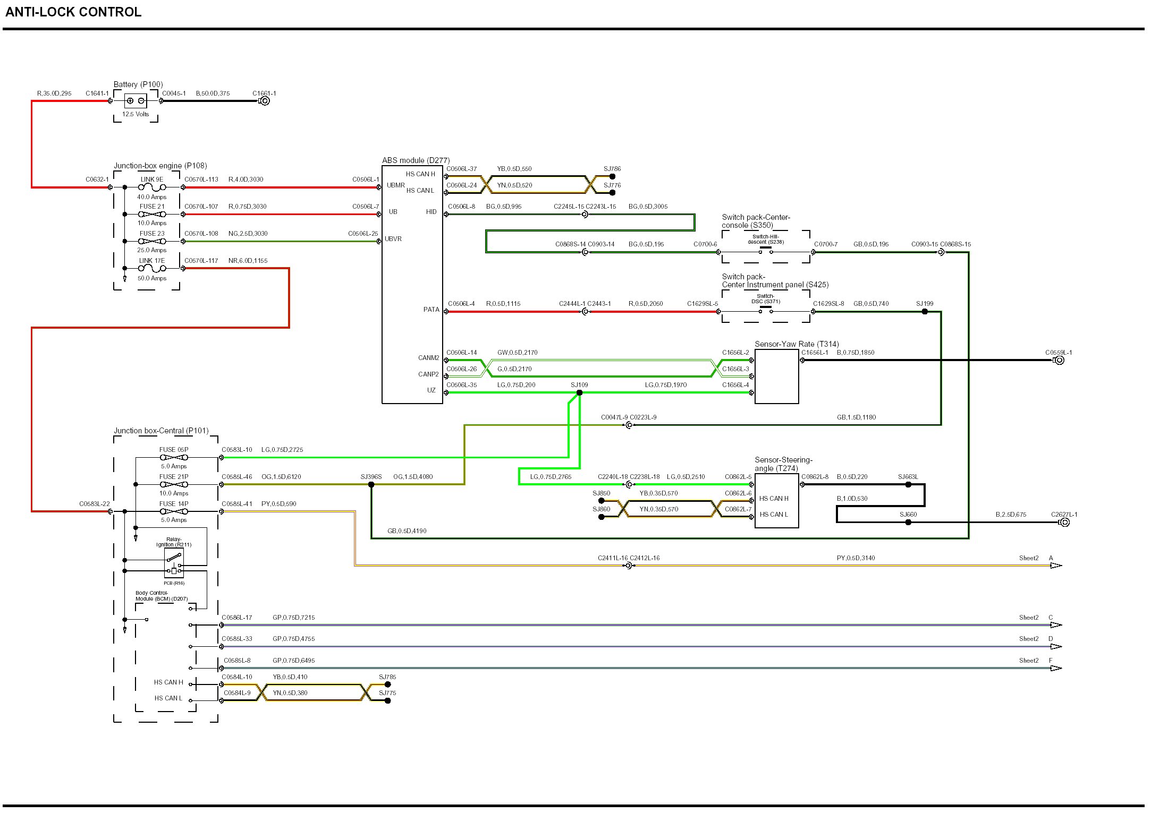Click the Sensor-Steering-angle T274 box
This screenshot has height=813, width=1151.
point(776,501)
